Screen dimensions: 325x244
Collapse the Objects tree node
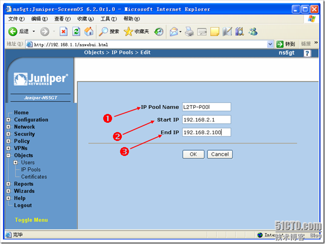8,156
